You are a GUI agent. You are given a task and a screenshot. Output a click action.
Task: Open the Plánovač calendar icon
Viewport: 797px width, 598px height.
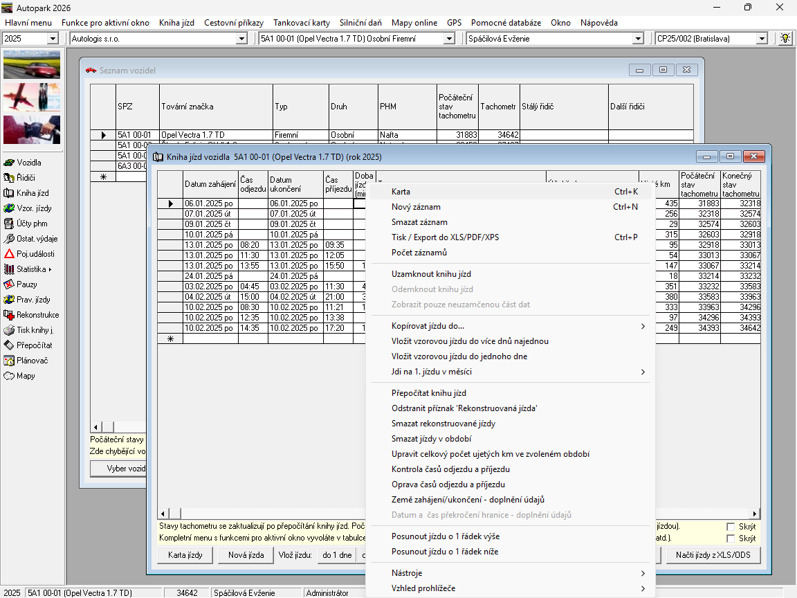tap(10, 361)
